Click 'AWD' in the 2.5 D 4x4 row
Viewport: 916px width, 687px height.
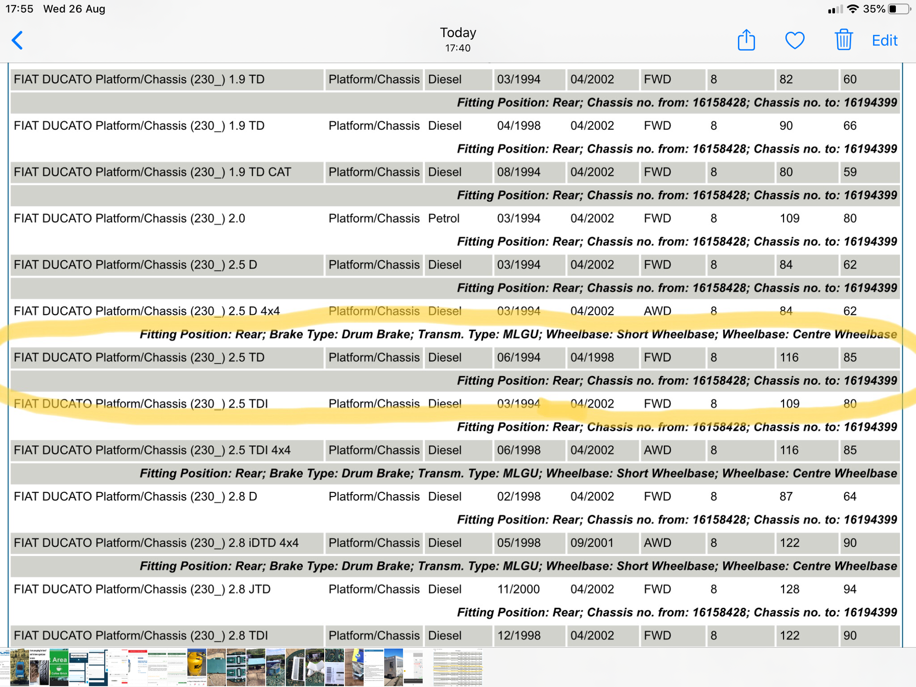[x=657, y=311]
